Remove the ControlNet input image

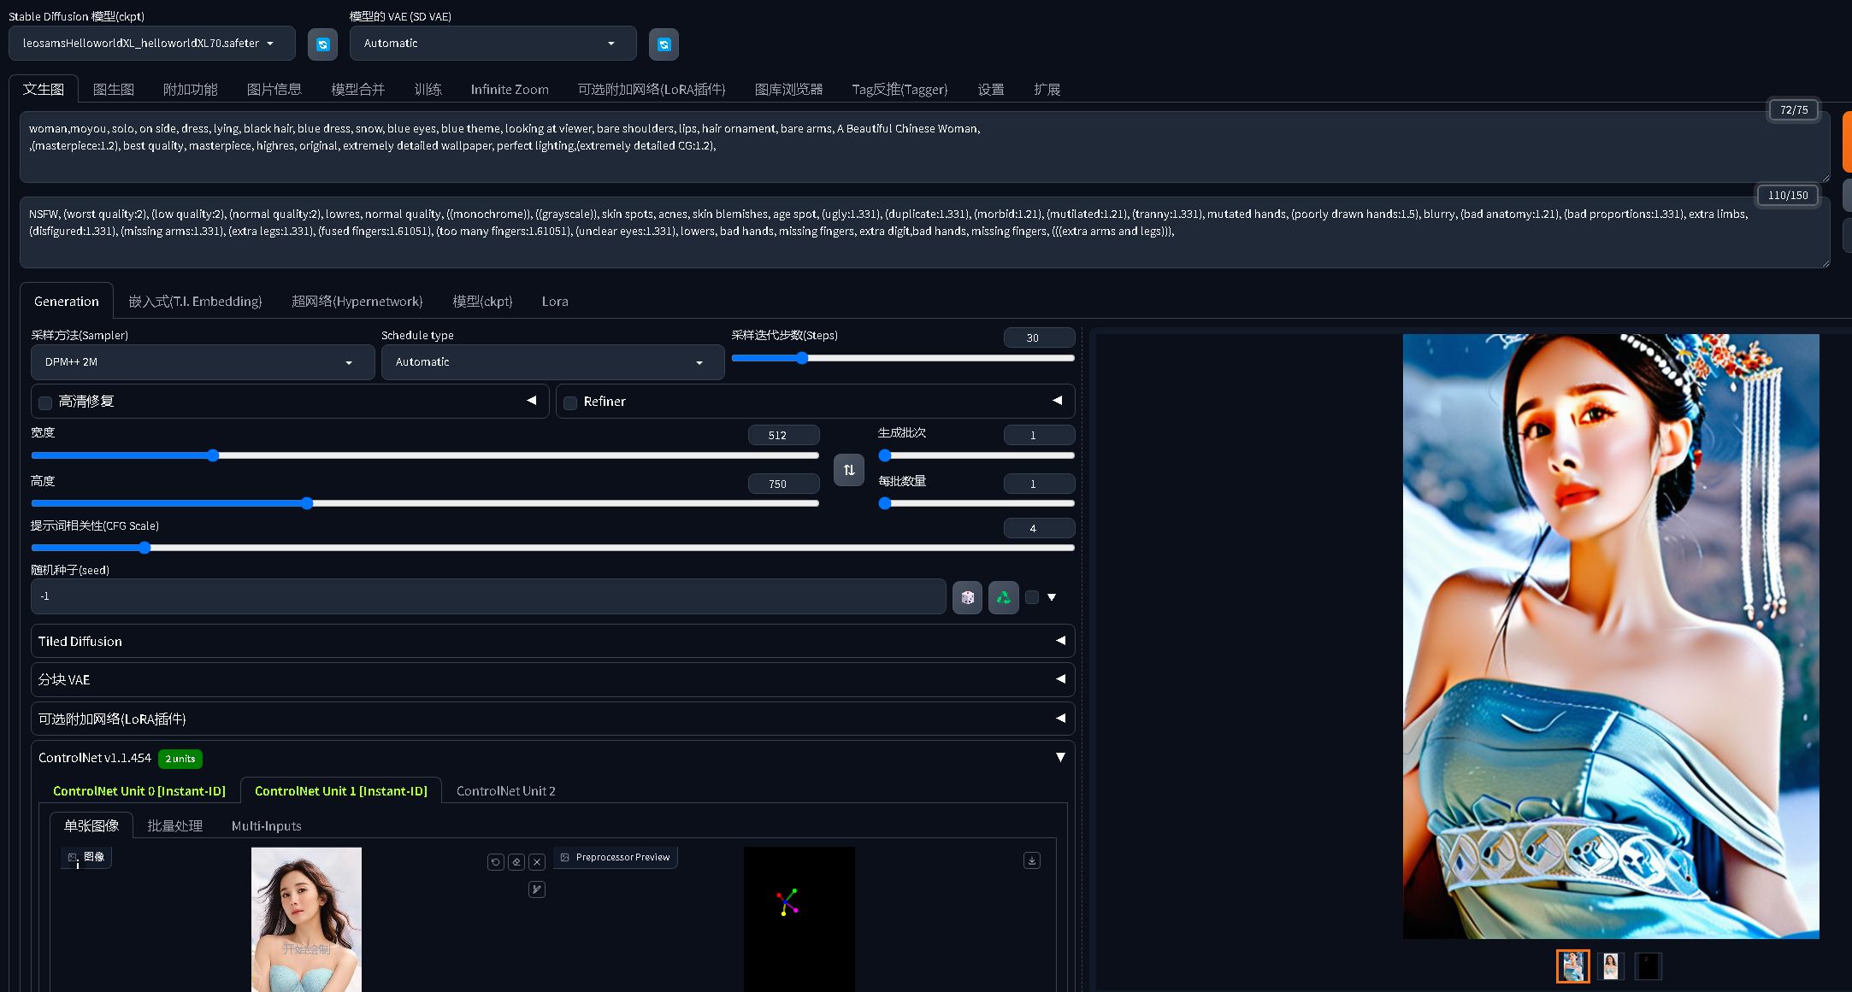537,862
